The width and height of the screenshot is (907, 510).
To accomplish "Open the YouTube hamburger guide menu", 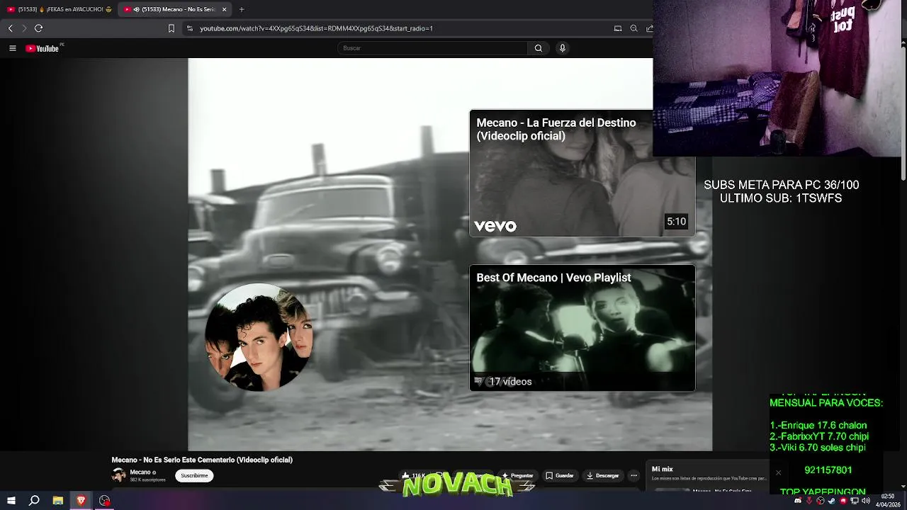I will click(x=12, y=48).
